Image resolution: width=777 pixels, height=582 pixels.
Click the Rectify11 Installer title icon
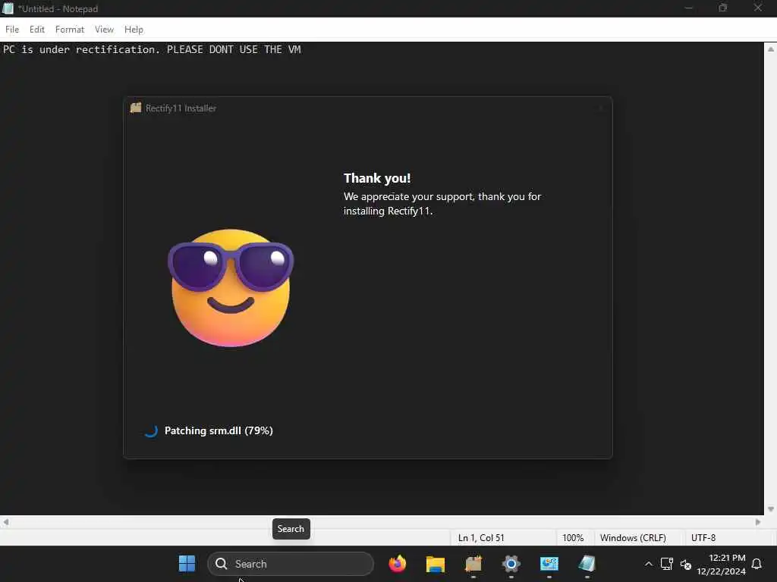136,108
